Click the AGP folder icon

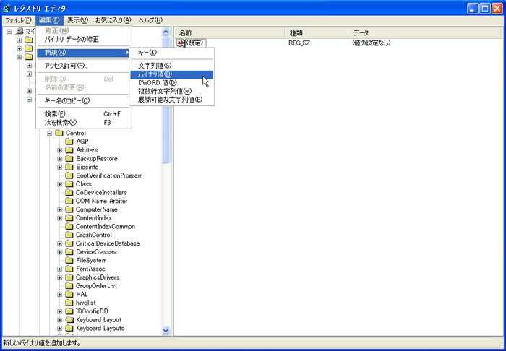pyautogui.click(x=69, y=142)
